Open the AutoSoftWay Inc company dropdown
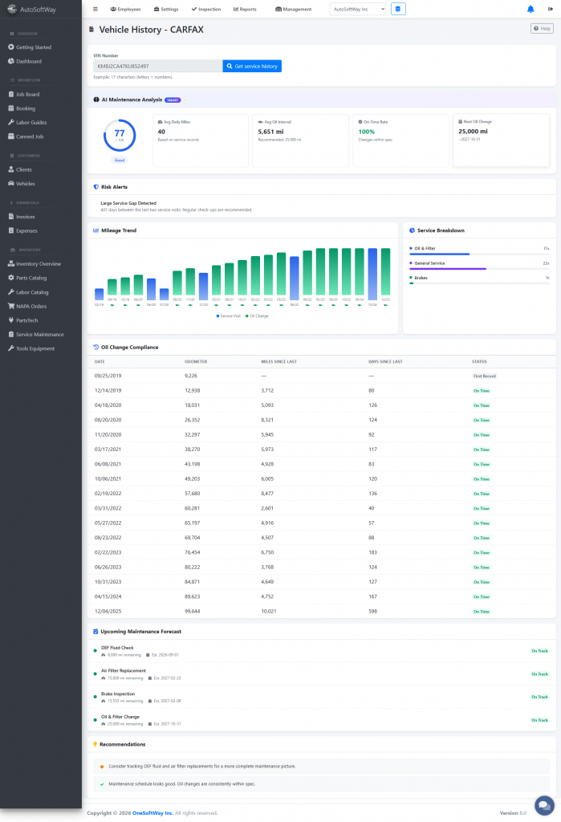The width and height of the screenshot is (561, 822). coord(357,9)
